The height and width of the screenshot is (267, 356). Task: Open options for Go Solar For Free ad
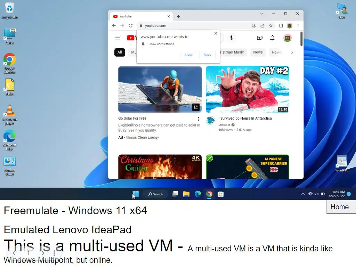(x=199, y=119)
